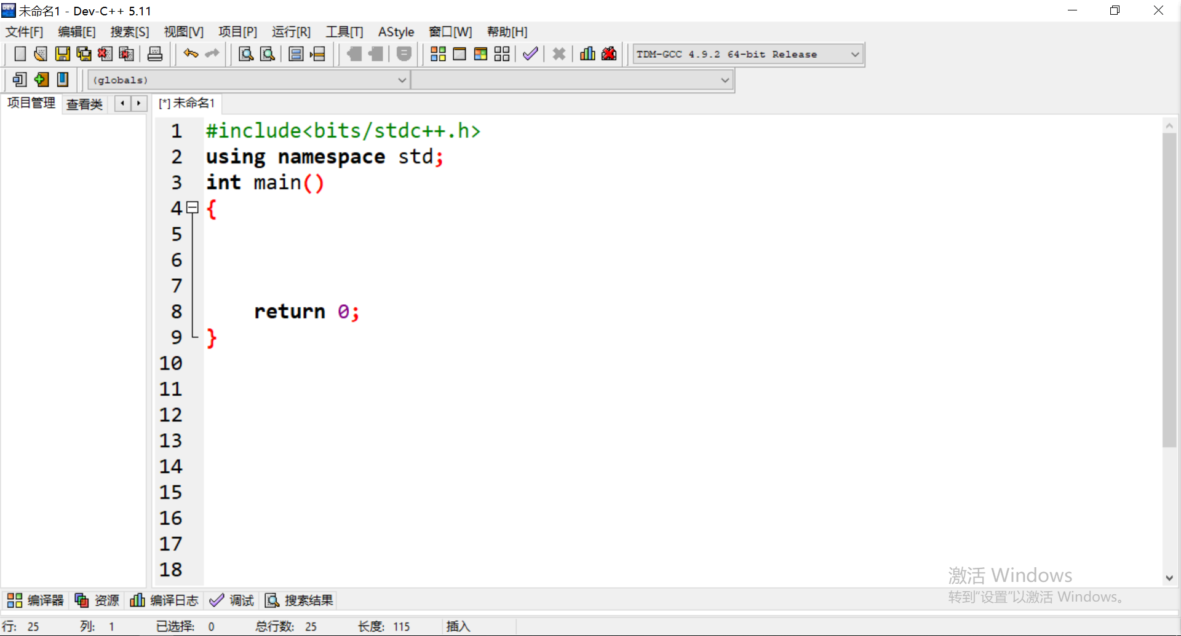This screenshot has width=1181, height=636.
Task: Open the 搜索结果 bottom panel tab
Action: tap(300, 600)
